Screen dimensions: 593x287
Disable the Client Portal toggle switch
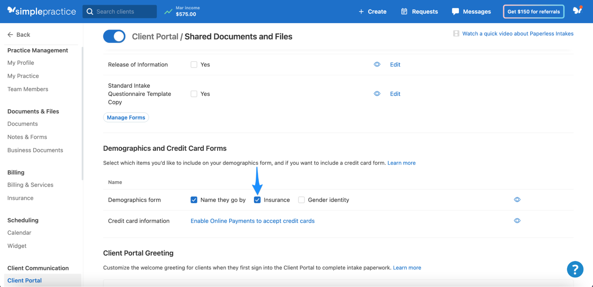coord(114,36)
